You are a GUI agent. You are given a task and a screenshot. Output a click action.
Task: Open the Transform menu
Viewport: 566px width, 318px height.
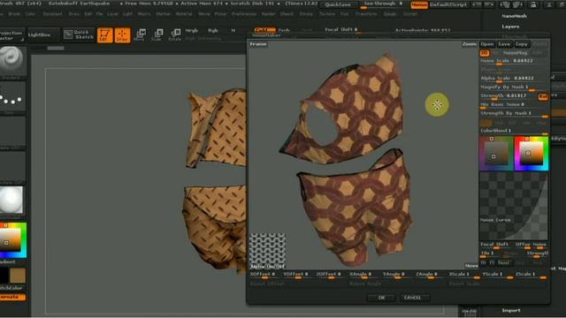pyautogui.click(x=366, y=14)
